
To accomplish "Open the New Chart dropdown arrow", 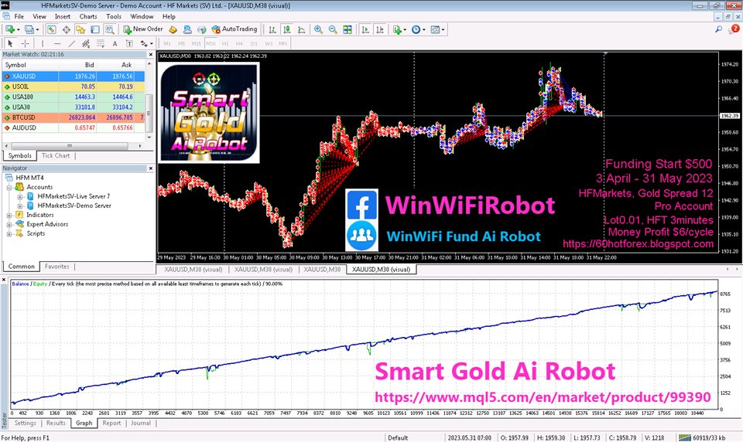I will point(17,30).
